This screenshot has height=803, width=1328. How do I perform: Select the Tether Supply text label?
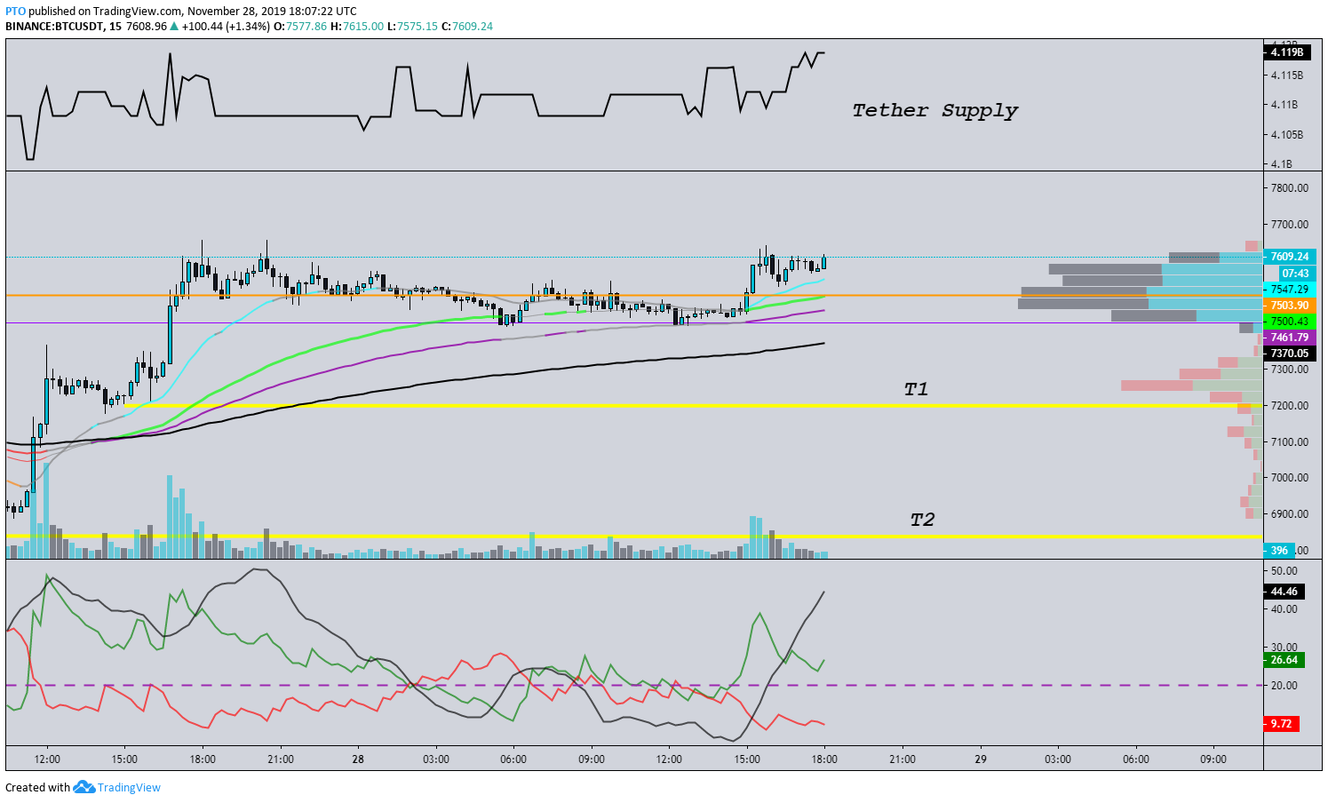pos(934,110)
